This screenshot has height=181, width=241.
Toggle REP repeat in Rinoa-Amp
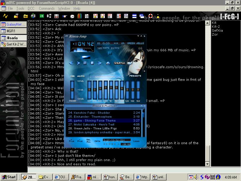tap(130, 63)
